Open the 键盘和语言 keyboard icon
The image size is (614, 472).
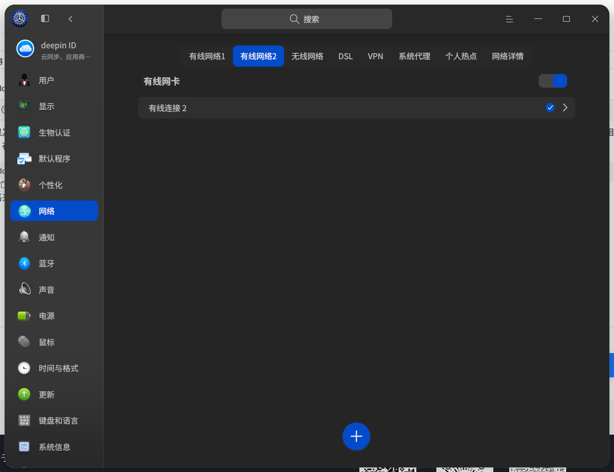pos(24,421)
